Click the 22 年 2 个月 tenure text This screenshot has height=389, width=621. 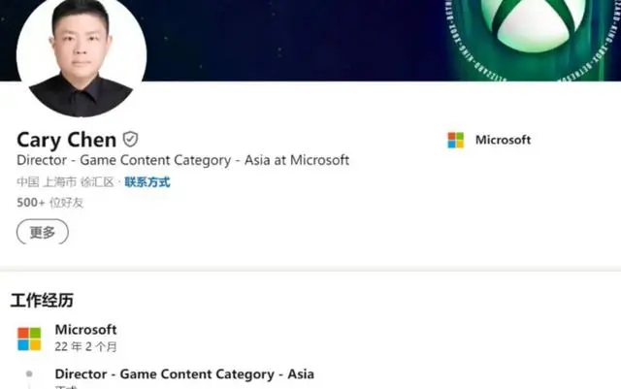(85, 347)
